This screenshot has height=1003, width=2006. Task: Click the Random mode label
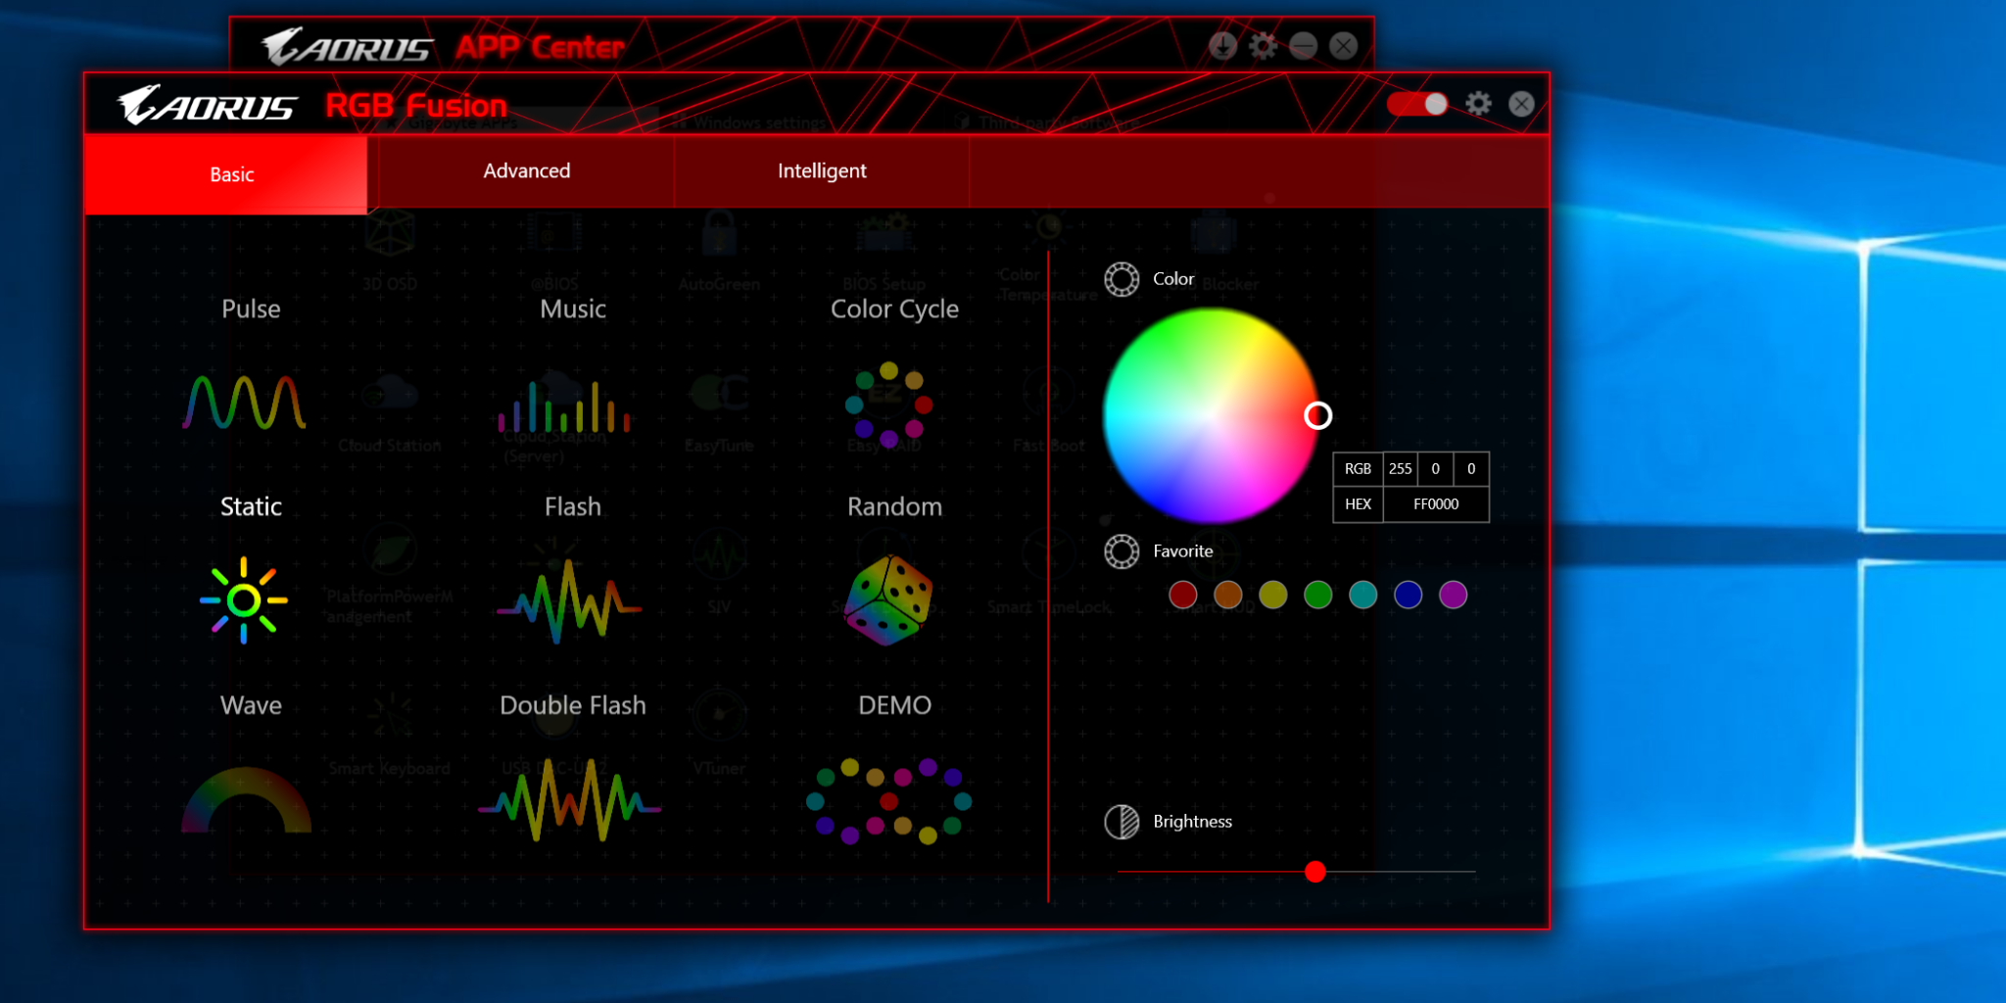[894, 507]
